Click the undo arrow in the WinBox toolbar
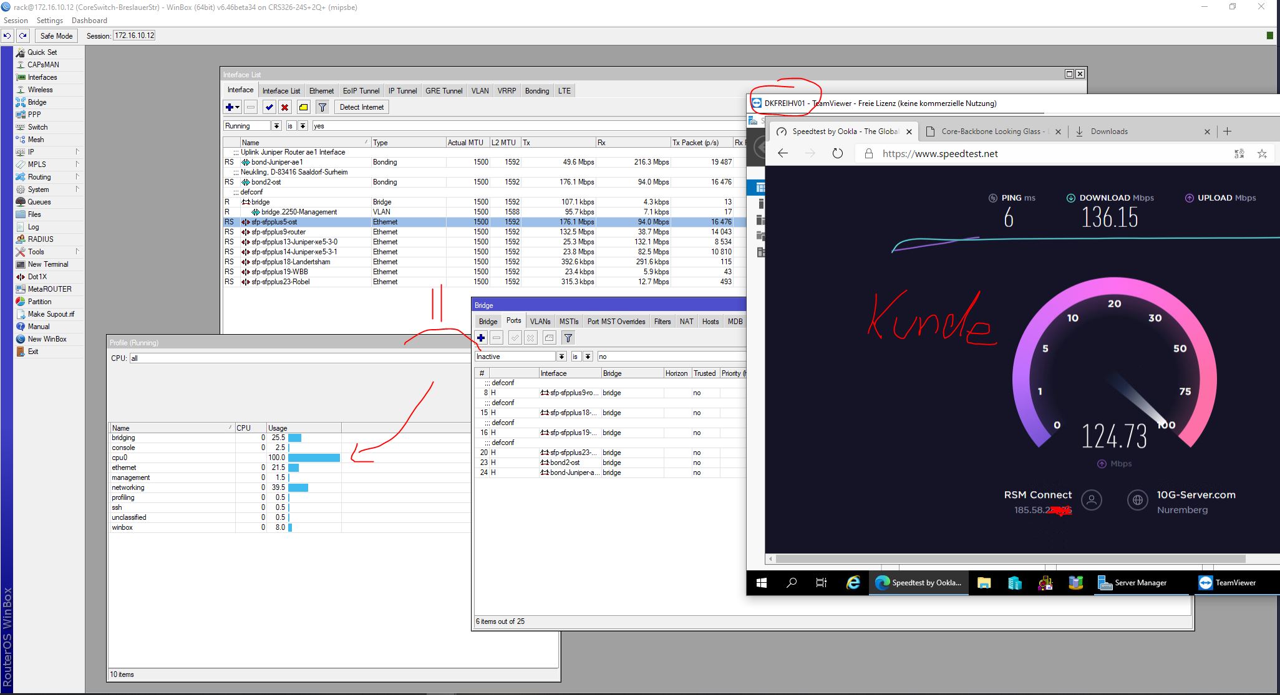The width and height of the screenshot is (1280, 695). 7,36
